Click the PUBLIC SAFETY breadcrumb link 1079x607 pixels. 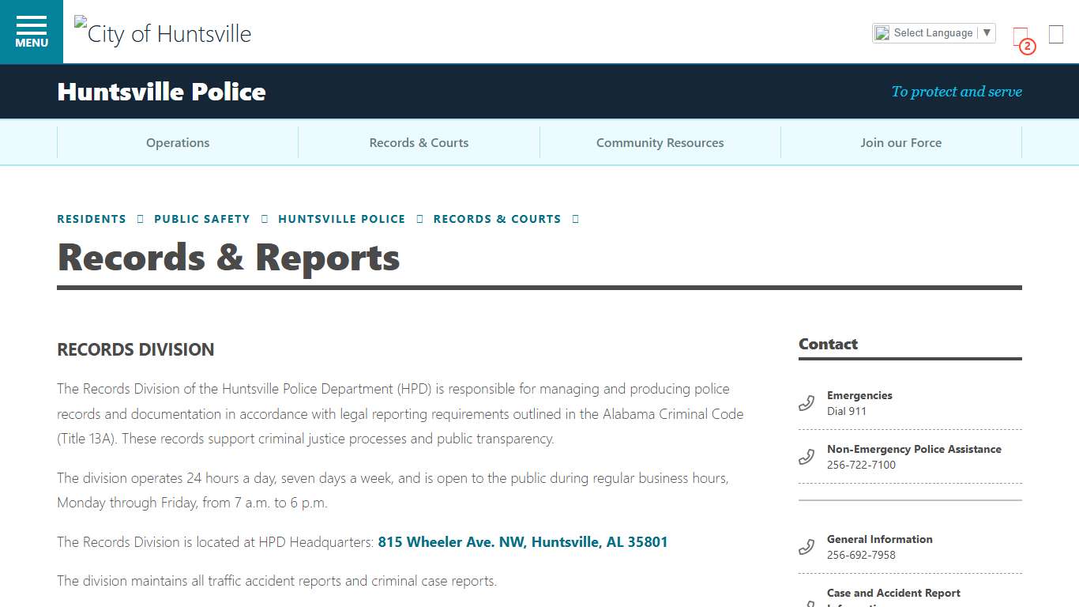point(202,218)
